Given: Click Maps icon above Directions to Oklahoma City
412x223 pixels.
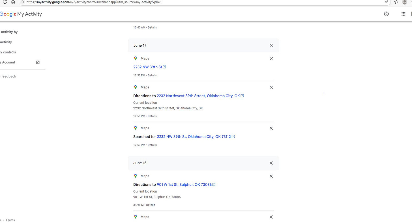Looking at the screenshot, I should [x=136, y=87].
